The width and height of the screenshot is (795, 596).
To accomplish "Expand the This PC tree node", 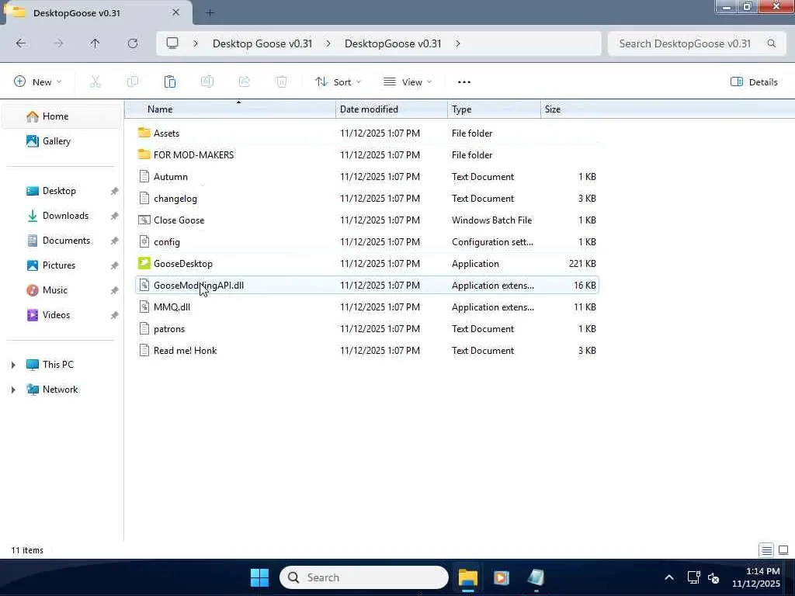I will (x=13, y=365).
